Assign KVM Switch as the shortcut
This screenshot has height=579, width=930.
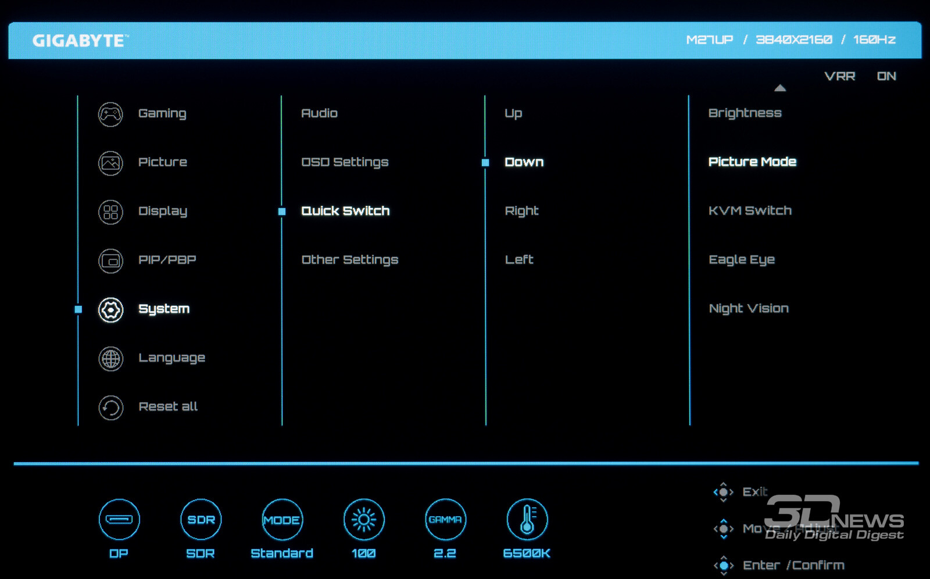pyautogui.click(x=750, y=211)
